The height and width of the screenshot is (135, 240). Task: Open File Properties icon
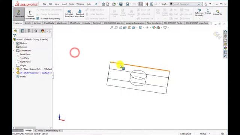click(151, 4)
